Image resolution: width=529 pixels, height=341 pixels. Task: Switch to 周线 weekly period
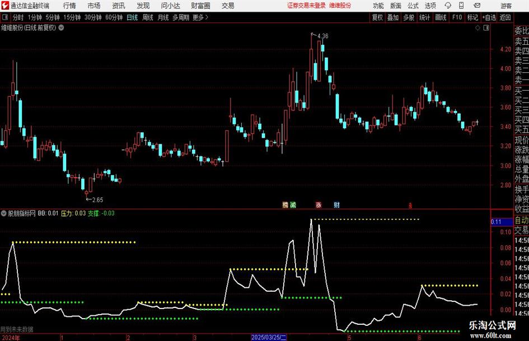tap(148, 17)
